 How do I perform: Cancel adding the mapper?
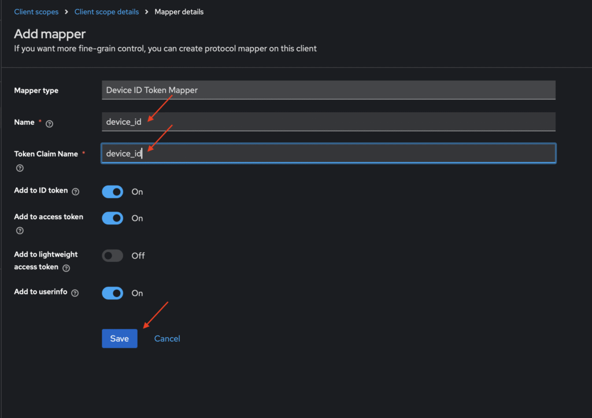tap(167, 338)
